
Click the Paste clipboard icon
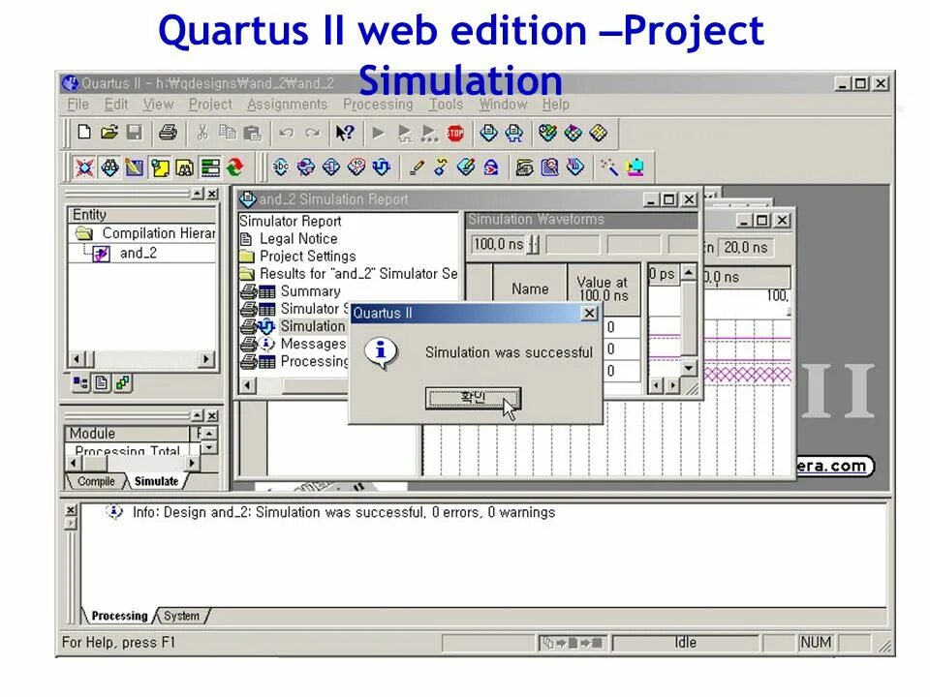tap(252, 133)
